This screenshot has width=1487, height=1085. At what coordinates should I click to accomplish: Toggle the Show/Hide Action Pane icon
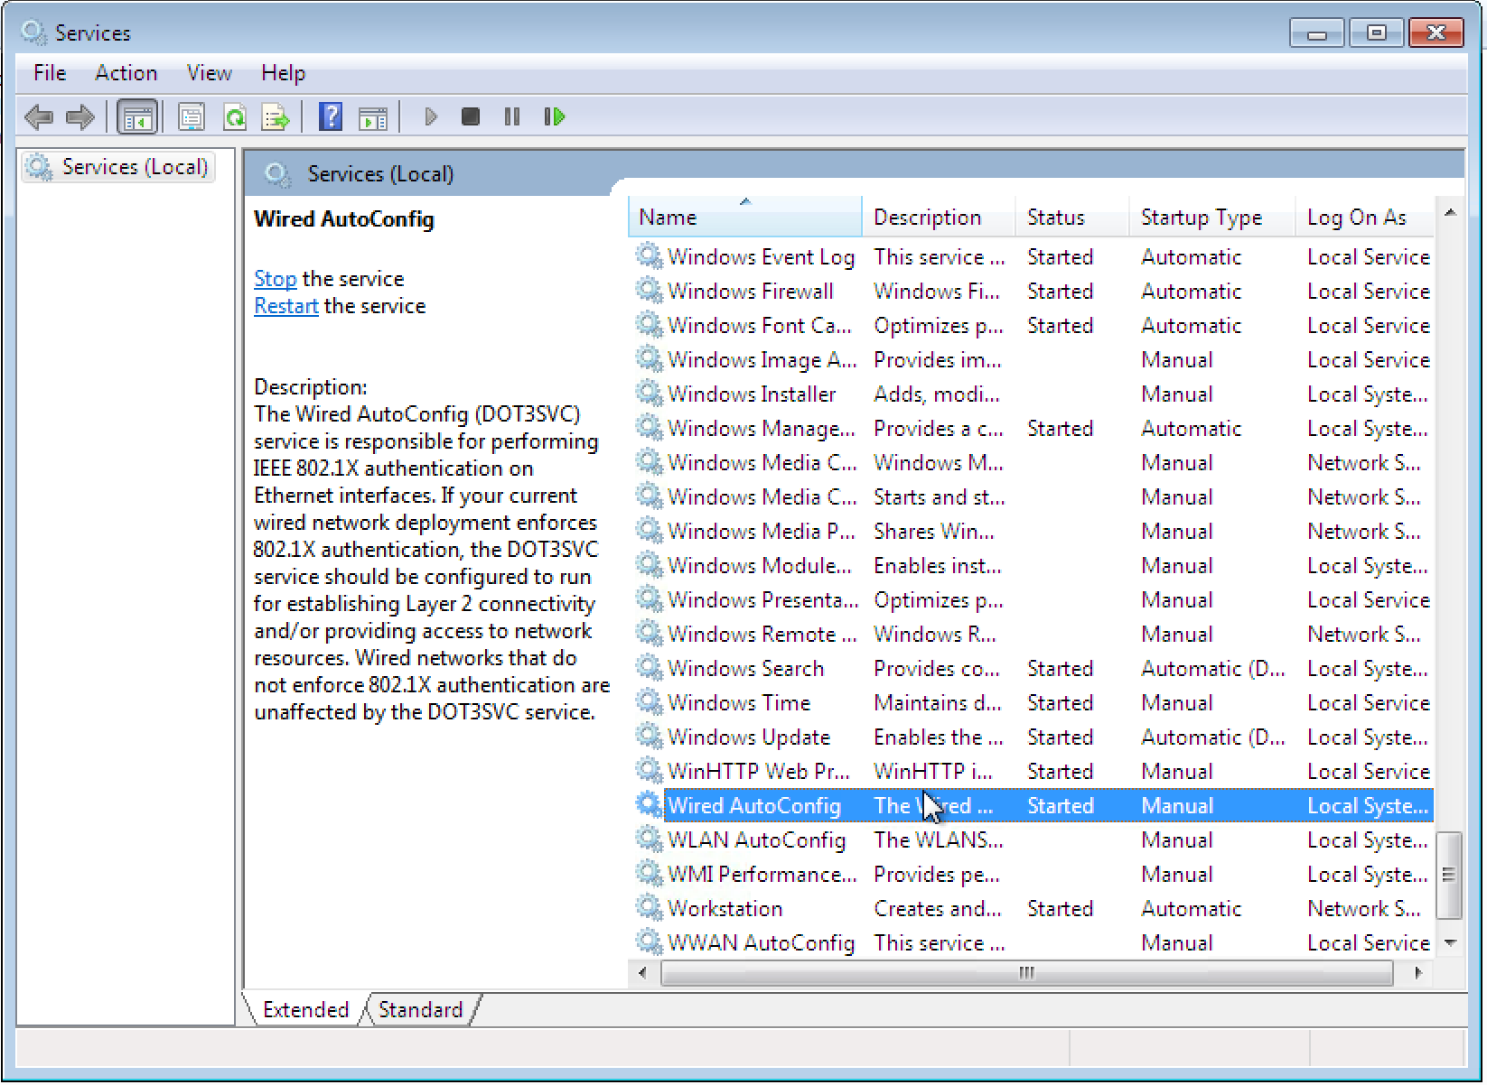pyautogui.click(x=373, y=117)
